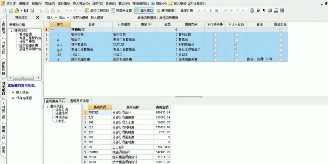Open the 添加 dropdown arrow
Screen dimensions: 328x164
[x=68, y=18]
